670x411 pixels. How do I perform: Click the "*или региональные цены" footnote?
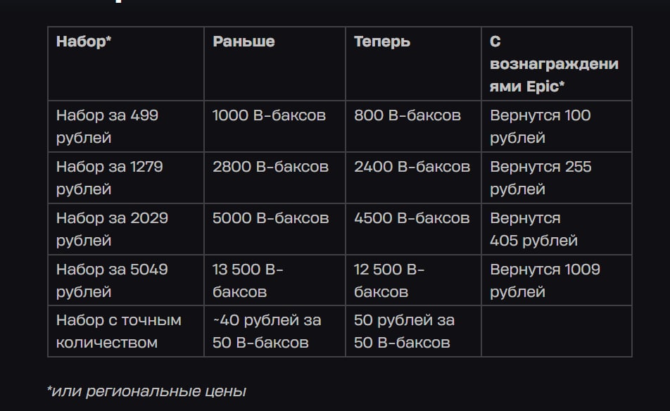(x=148, y=391)
